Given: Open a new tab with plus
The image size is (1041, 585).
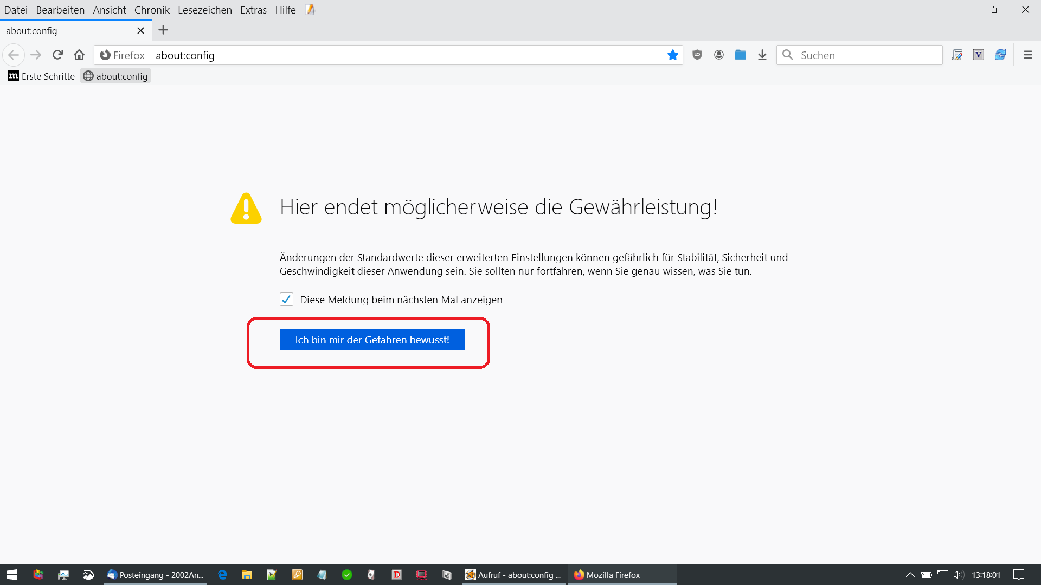Looking at the screenshot, I should click(163, 30).
